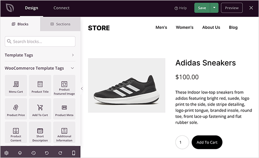
Task: Click the black Add To Cart button
Action: pyautogui.click(x=207, y=142)
